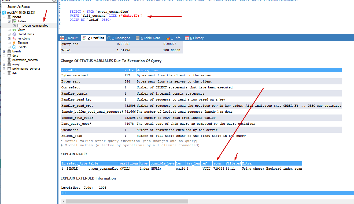Image resolution: width=354 pixels, height=204 pixels.
Task: Click the Events clock icon
Action: pyautogui.click(x=14, y=47)
